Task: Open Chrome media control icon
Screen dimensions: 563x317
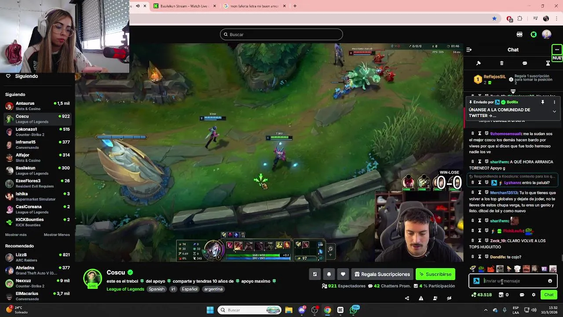Action: [535, 18]
